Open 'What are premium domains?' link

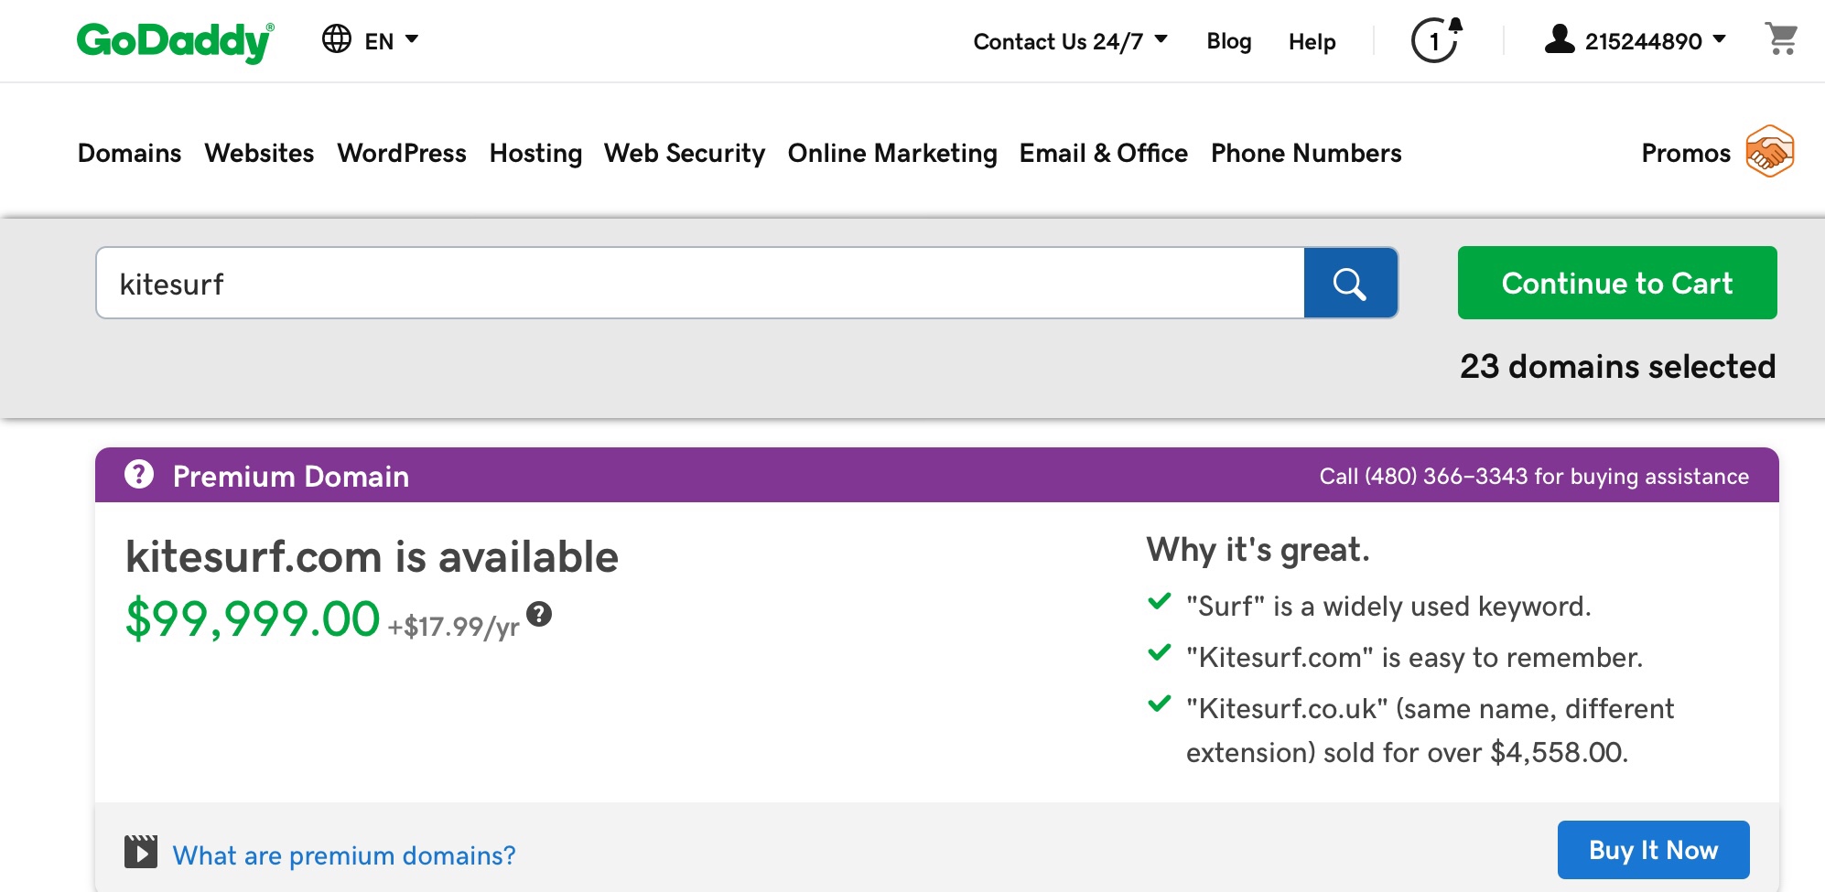coord(344,855)
